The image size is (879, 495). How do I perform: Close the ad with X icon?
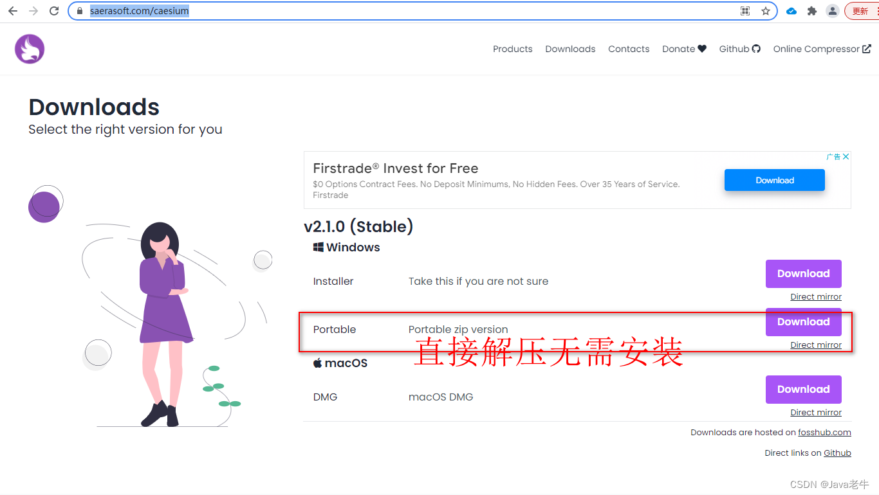pyautogui.click(x=846, y=156)
